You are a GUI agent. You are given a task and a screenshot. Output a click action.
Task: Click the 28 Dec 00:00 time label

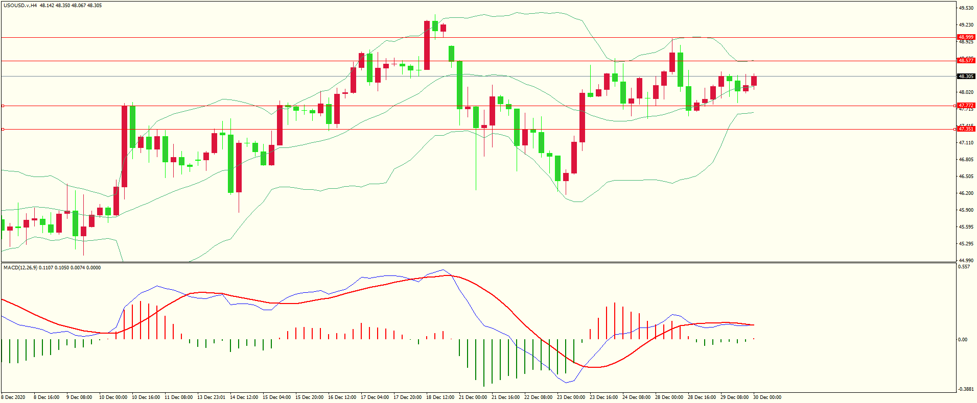coord(669,397)
